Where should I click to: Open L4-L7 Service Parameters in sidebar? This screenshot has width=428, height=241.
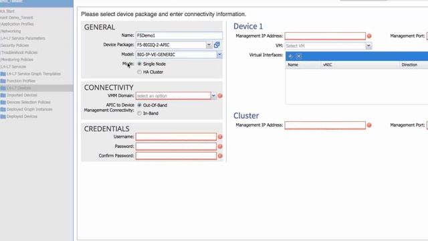[x=23, y=38]
